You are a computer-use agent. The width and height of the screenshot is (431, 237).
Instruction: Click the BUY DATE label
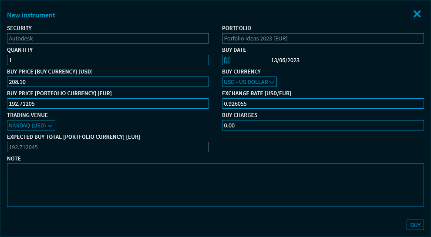234,50
